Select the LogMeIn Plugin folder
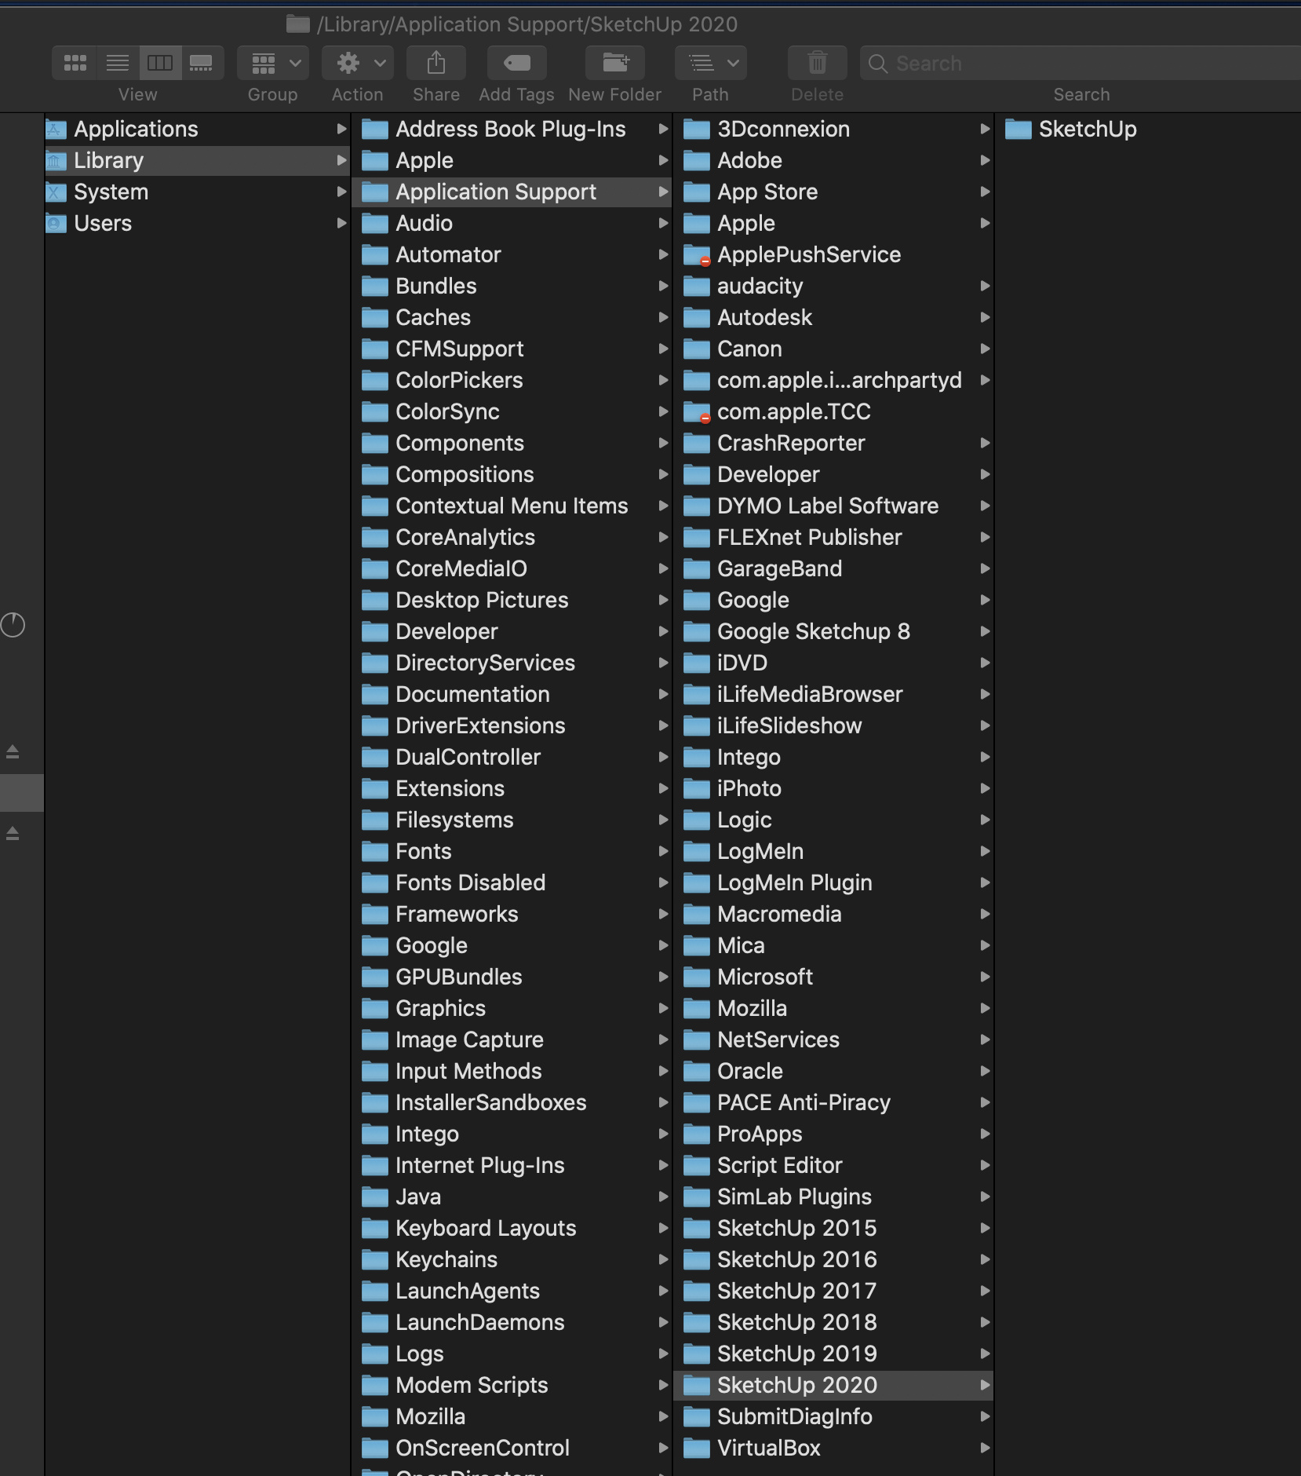This screenshot has height=1476, width=1301. tap(833, 882)
